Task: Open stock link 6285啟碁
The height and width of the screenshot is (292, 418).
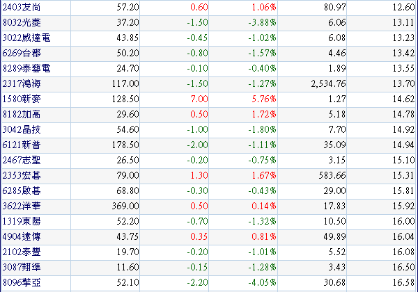Action: pos(22,190)
